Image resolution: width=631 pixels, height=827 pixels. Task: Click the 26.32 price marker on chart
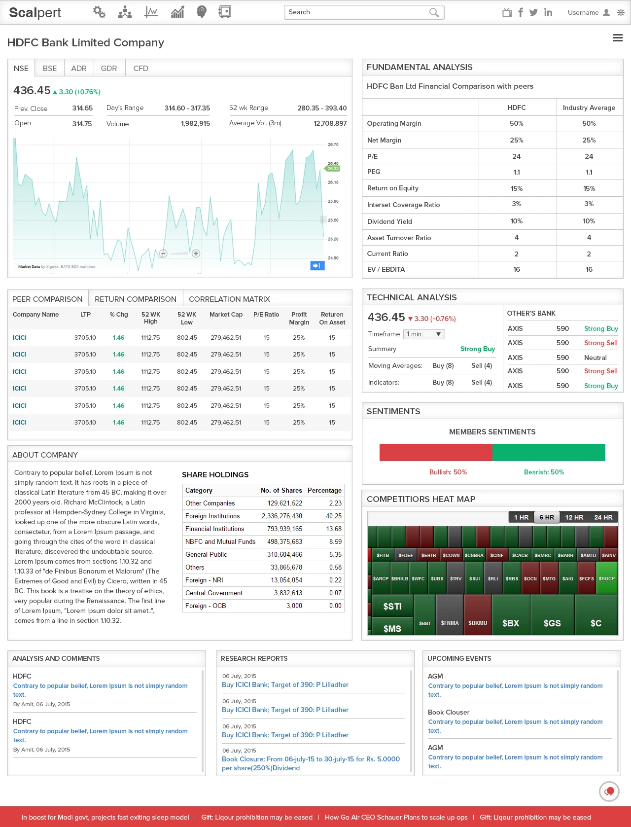click(x=333, y=169)
